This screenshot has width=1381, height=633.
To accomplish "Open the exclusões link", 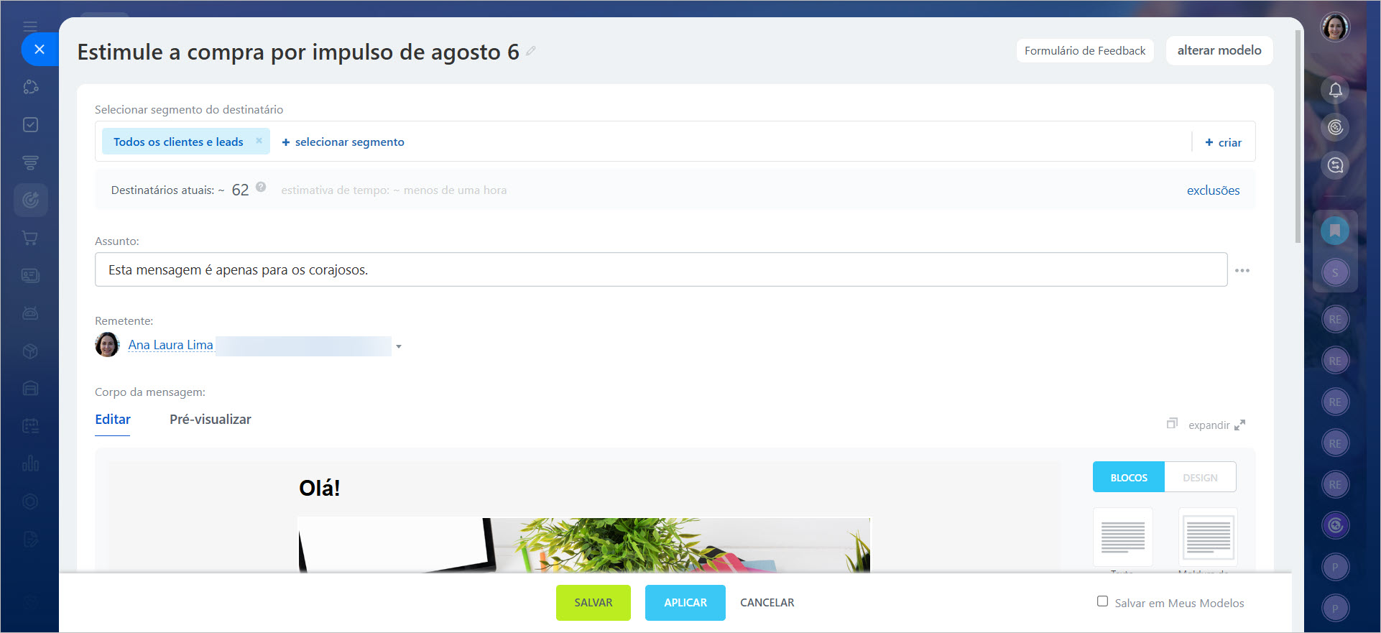I will click(1213, 190).
